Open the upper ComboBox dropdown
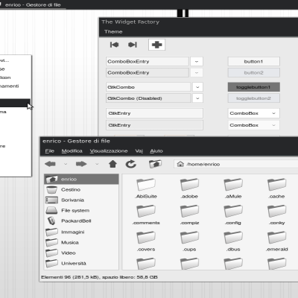 tap(254, 113)
